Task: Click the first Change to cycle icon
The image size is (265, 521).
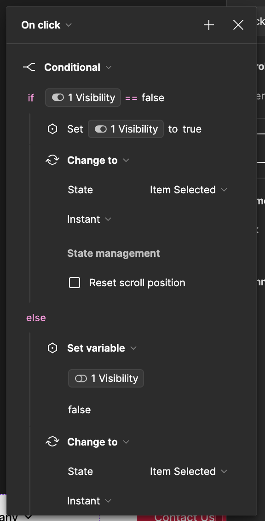Action: [52, 160]
